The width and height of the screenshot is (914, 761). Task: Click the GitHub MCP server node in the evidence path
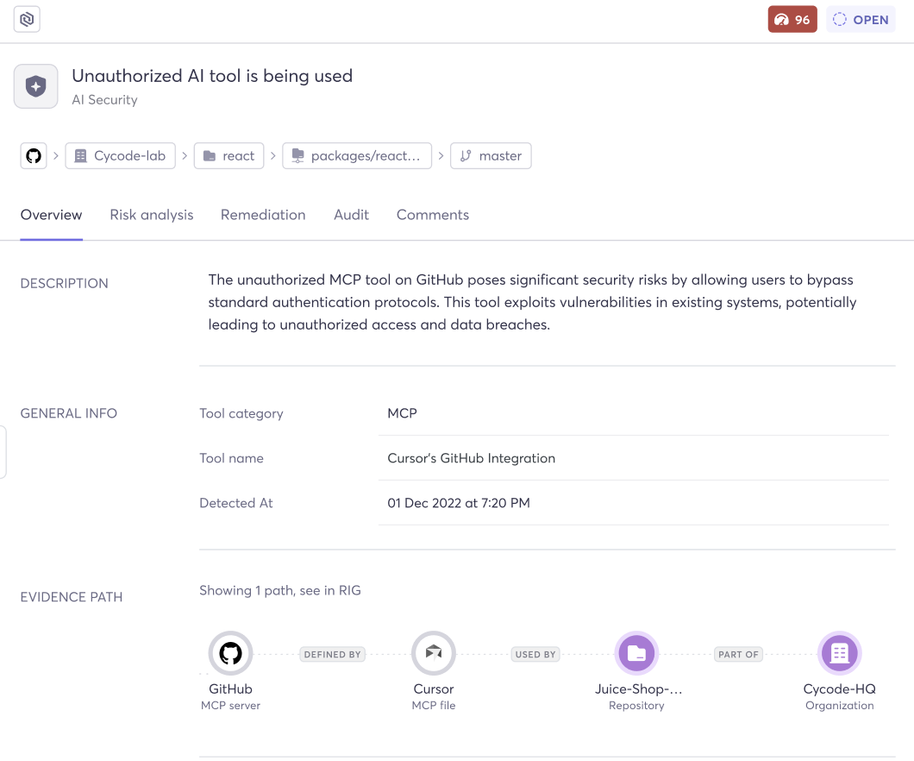(230, 653)
